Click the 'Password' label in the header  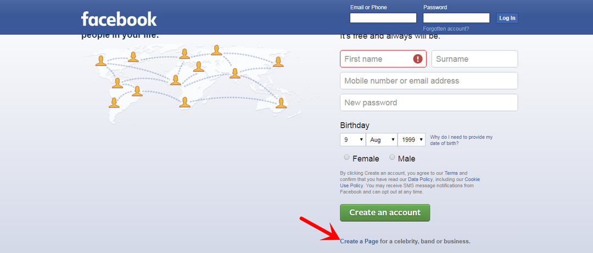pyautogui.click(x=435, y=8)
